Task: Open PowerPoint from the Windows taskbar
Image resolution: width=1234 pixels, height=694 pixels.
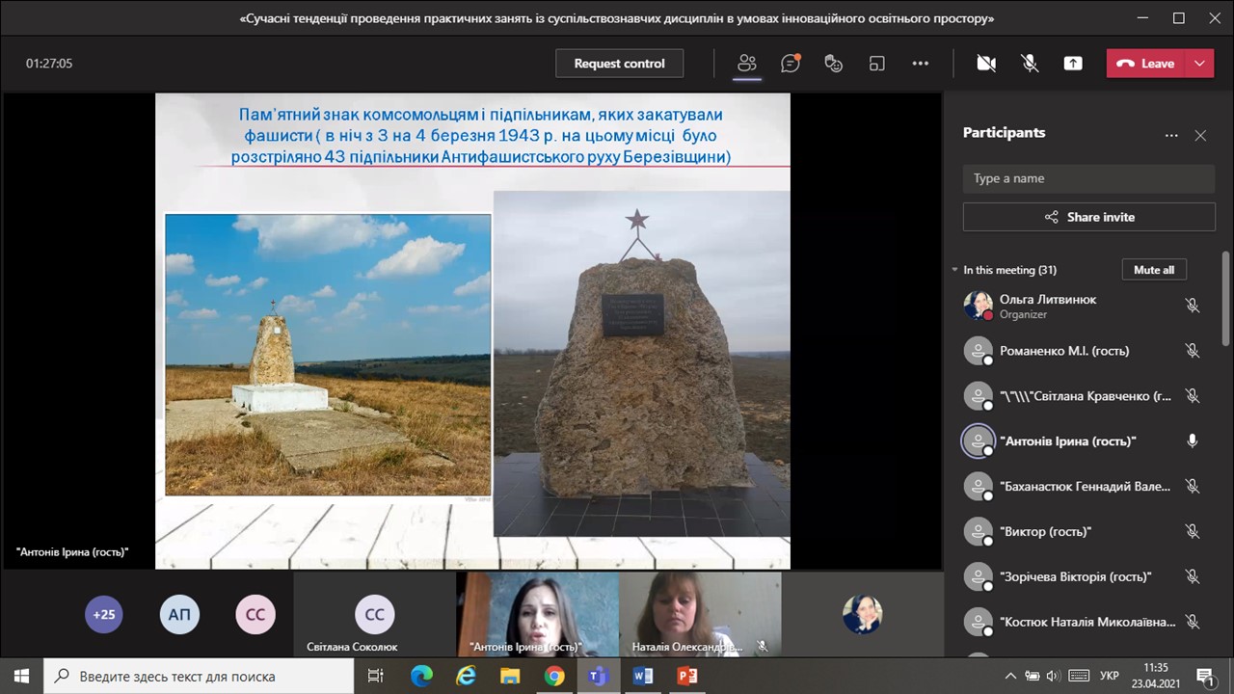Action: tap(686, 676)
